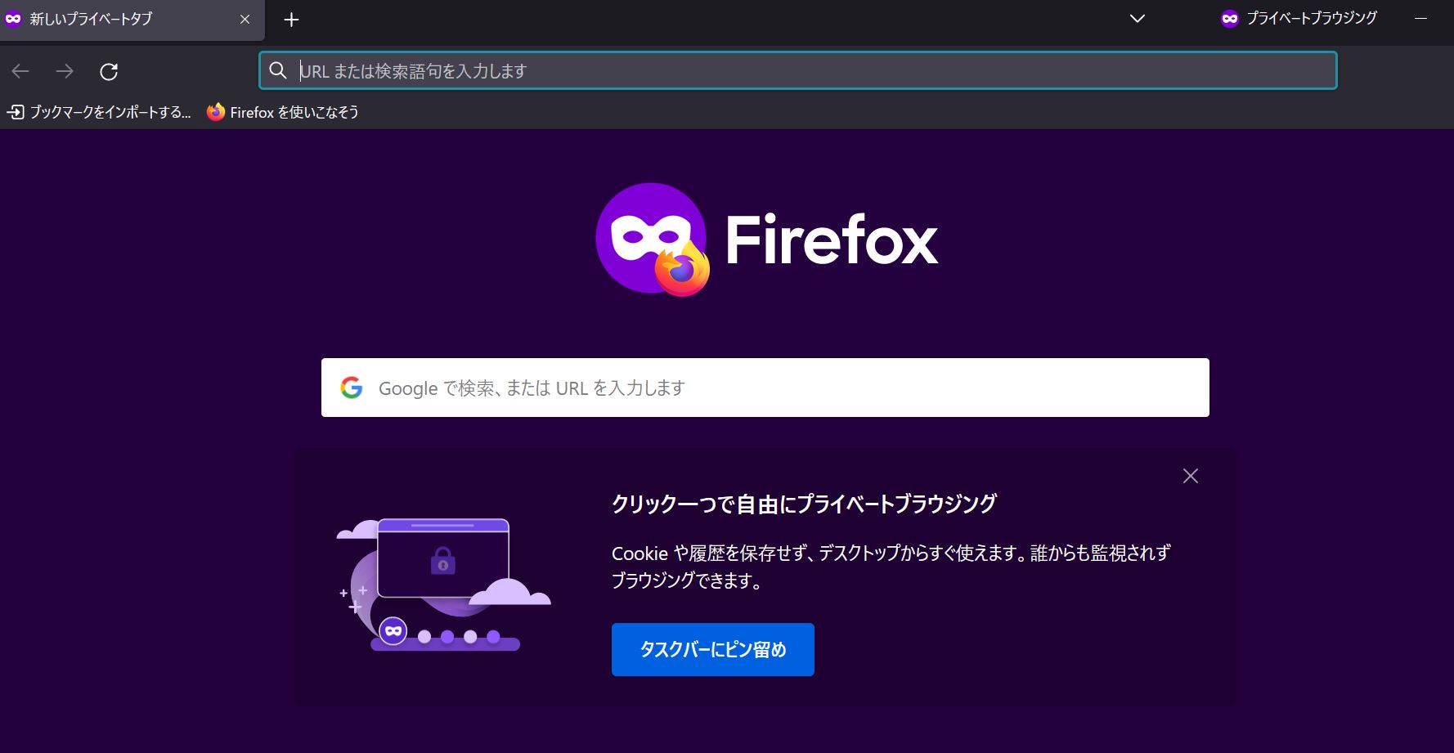Click the Firefox private browsing mask logo
This screenshot has width=1454, height=753.
pos(653,240)
